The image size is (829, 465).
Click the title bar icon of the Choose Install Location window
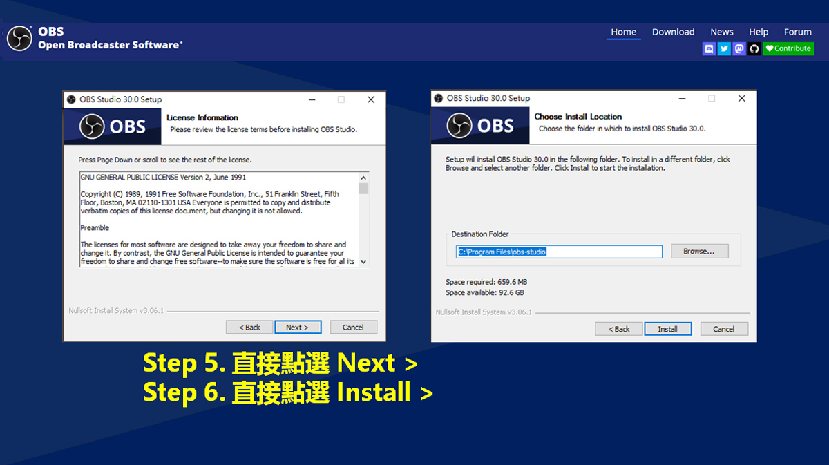click(x=439, y=98)
